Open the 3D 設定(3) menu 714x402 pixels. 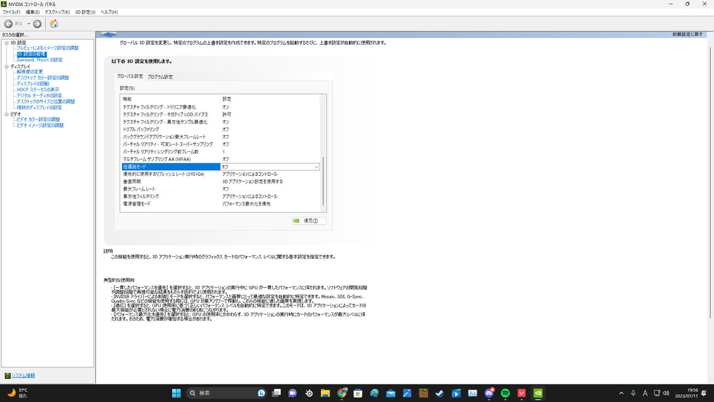coord(85,12)
